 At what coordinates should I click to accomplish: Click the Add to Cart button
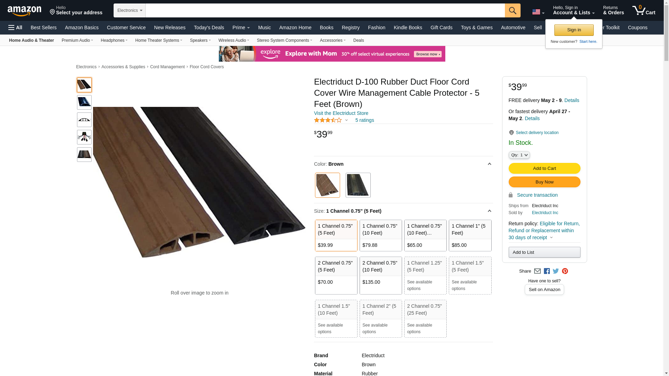544,169
